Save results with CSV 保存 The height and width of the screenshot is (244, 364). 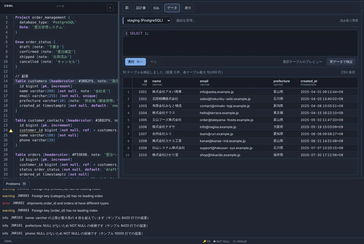pyautogui.click(x=348, y=72)
